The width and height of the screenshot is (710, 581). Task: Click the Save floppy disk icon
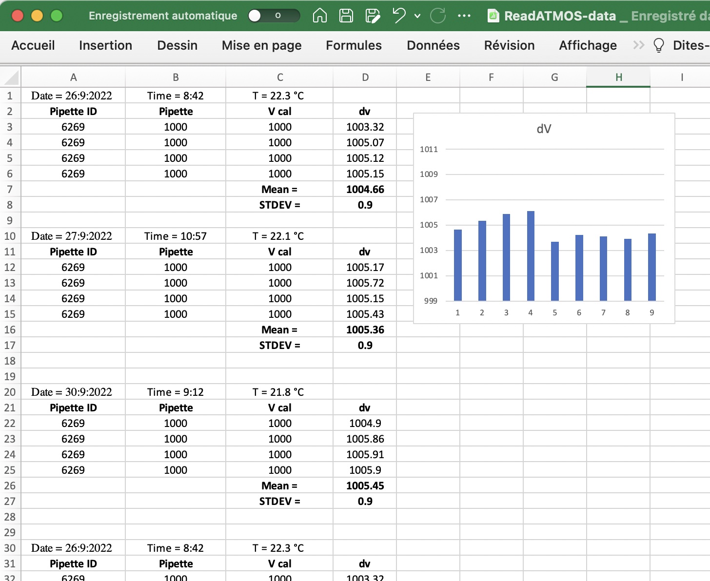click(x=346, y=16)
